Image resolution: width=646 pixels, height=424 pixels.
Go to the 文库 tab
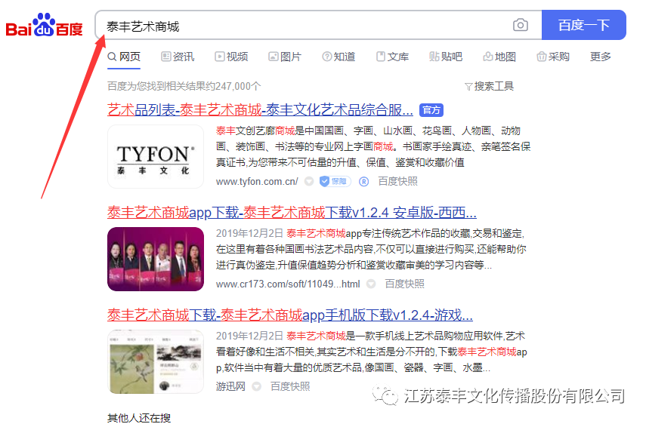pyautogui.click(x=392, y=57)
